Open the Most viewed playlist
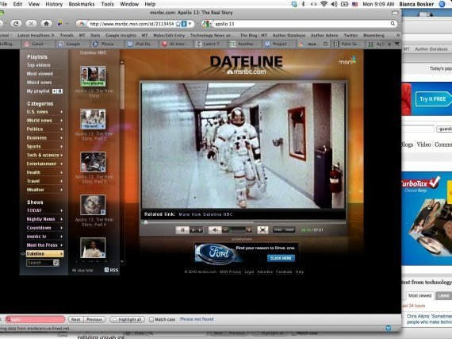Image resolution: width=452 pixels, height=339 pixels. pyautogui.click(x=40, y=74)
